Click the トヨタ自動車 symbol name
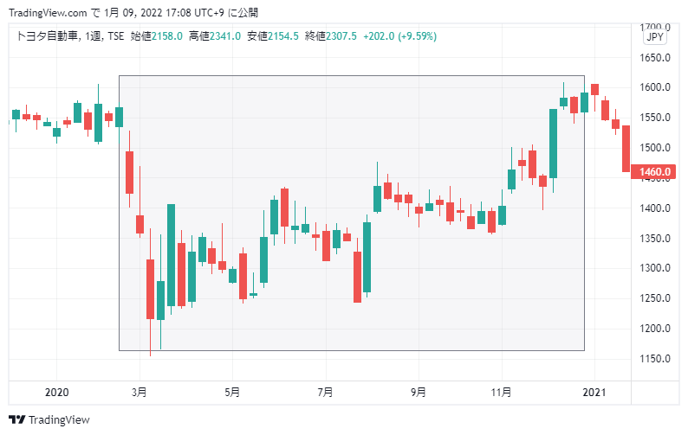This screenshot has width=688, height=435. (48, 36)
